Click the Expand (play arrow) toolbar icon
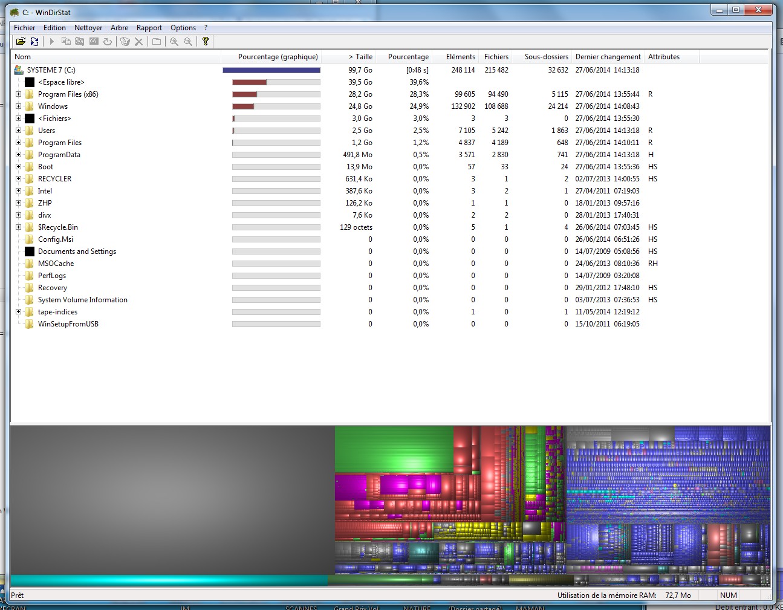This screenshot has width=783, height=610. (52, 41)
